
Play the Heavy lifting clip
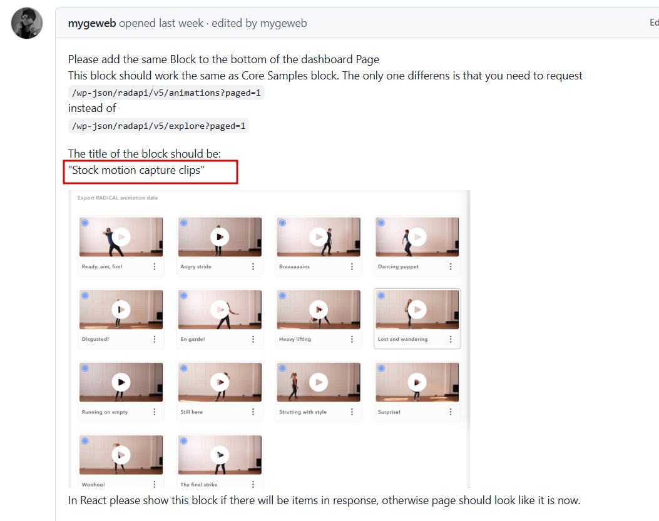(x=319, y=310)
